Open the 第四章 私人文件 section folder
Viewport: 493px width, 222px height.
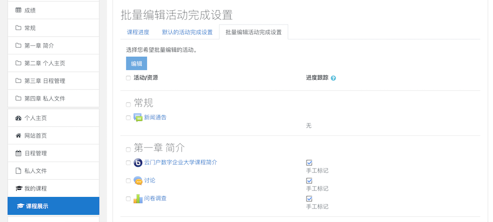[53, 98]
